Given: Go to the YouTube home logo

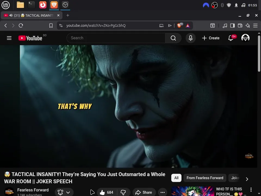Looking at the screenshot, I should (30, 38).
